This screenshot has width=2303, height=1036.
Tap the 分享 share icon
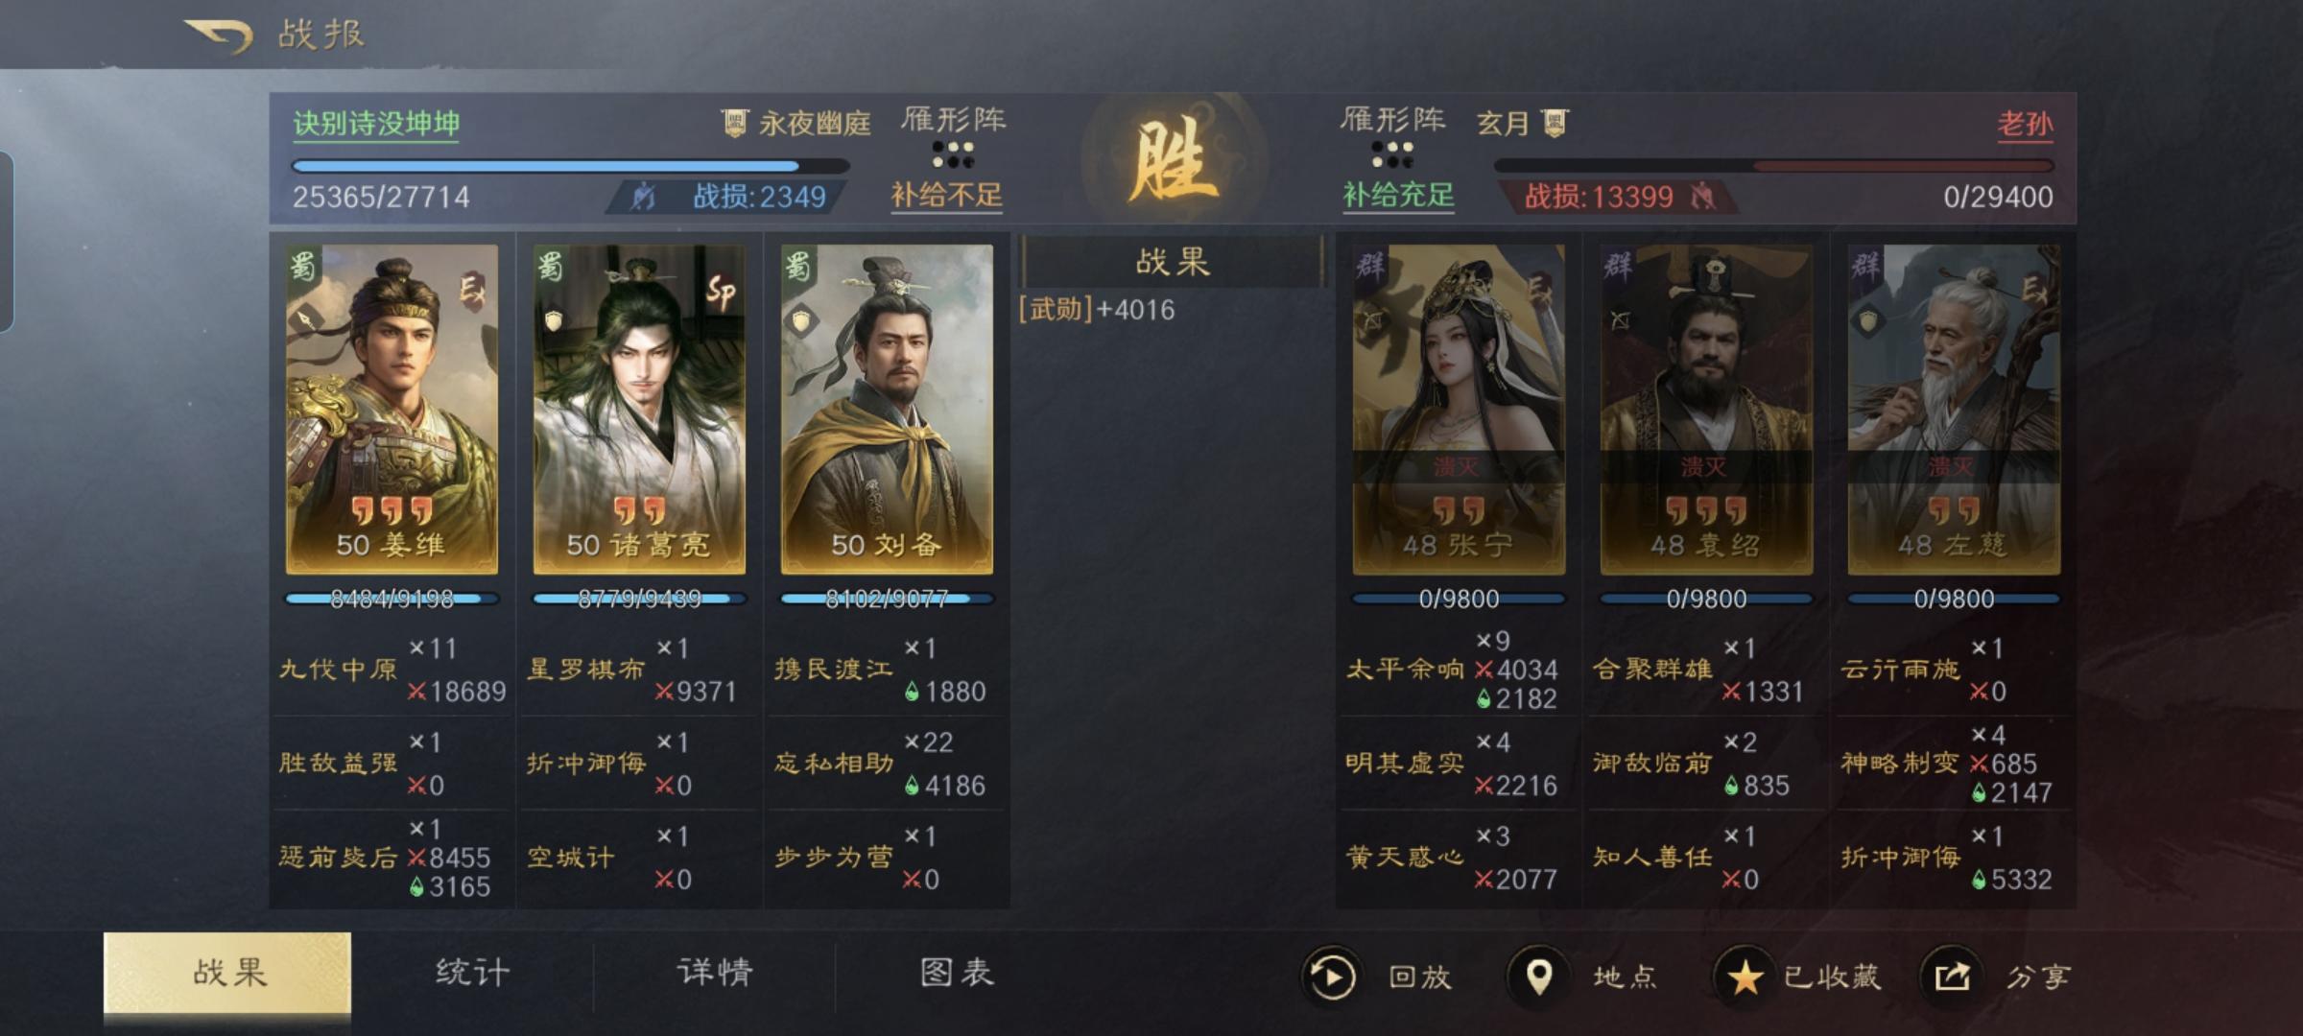tap(1952, 977)
